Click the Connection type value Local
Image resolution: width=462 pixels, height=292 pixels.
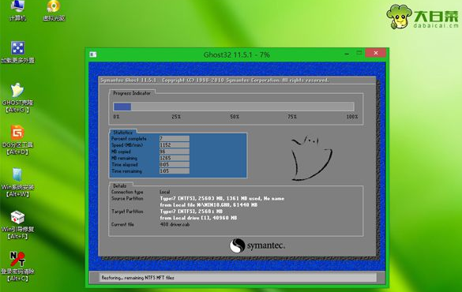coord(165,192)
